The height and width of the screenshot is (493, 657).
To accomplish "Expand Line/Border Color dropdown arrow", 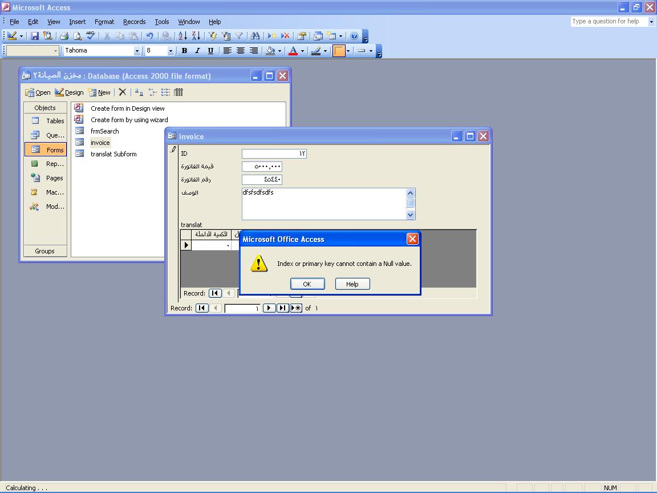I will click(325, 51).
